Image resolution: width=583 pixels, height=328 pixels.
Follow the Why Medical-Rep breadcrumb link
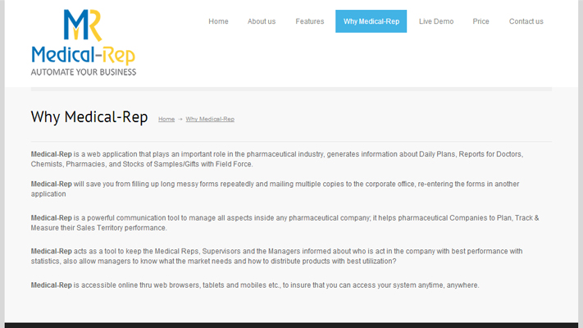tap(210, 119)
